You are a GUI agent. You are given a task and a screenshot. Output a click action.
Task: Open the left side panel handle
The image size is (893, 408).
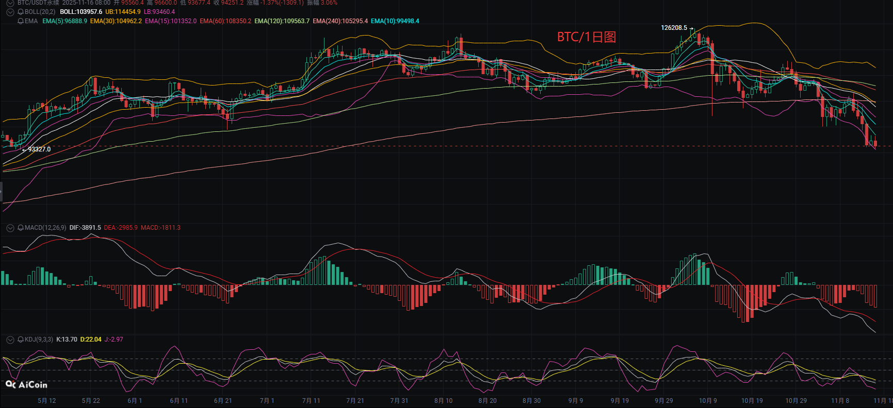1,191
